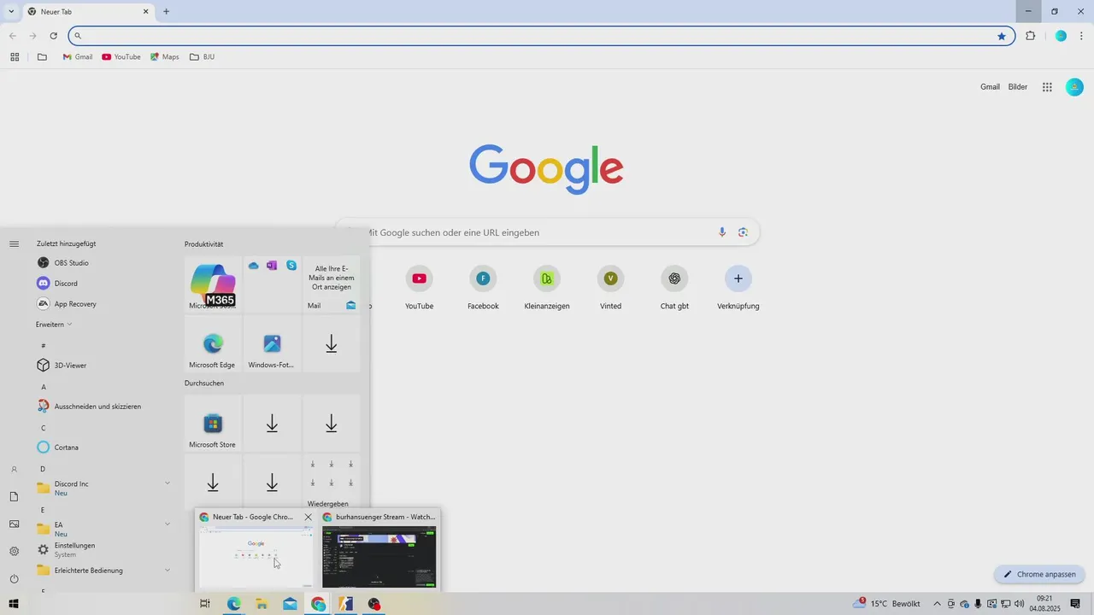Select the burhansuenger Stream preview thumbnail
Image resolution: width=1094 pixels, height=615 pixels.
tap(379, 557)
